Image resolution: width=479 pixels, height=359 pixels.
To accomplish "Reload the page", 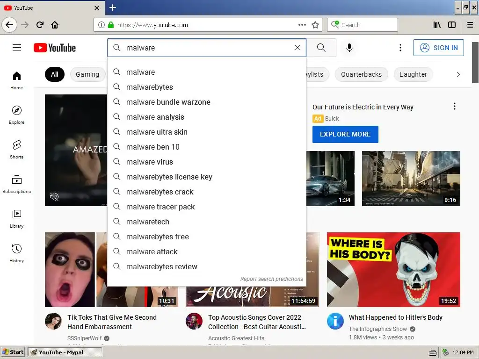I will coord(40,25).
